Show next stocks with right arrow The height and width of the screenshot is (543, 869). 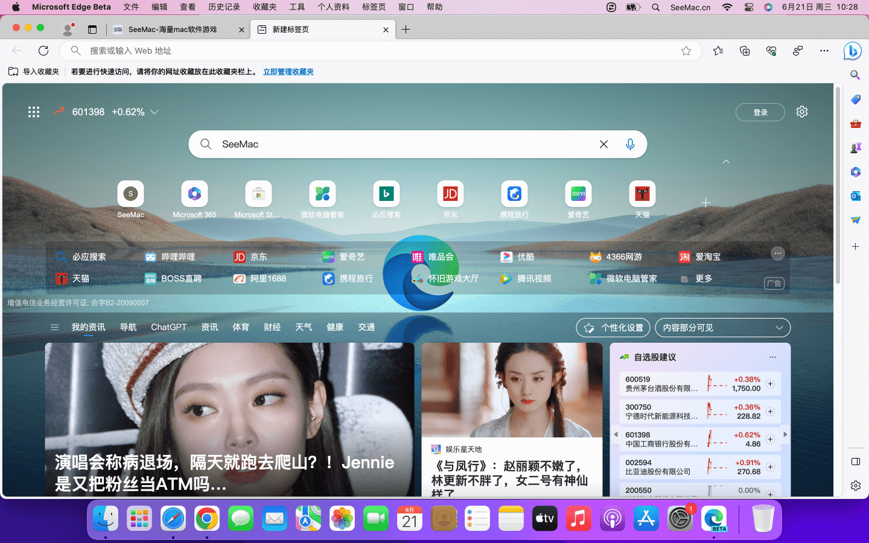785,434
